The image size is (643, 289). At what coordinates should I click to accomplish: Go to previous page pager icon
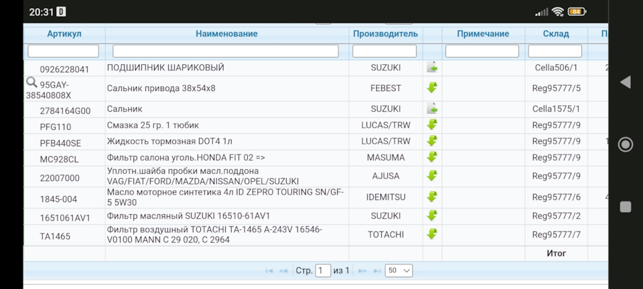coord(283,270)
